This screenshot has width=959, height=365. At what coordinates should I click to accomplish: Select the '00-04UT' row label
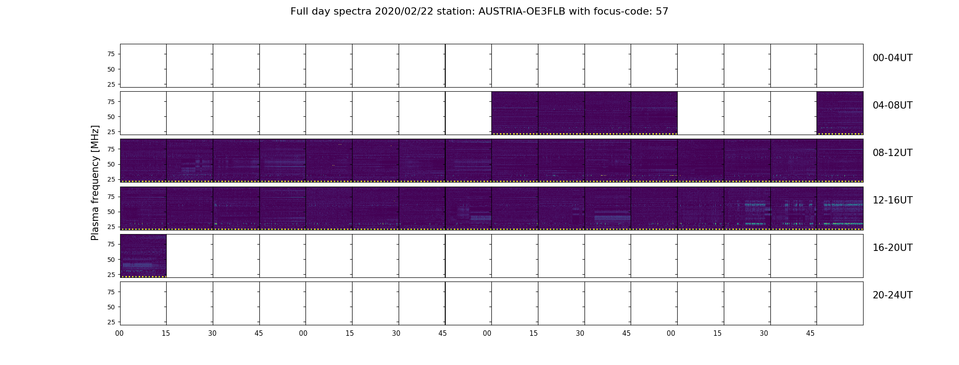coord(892,58)
